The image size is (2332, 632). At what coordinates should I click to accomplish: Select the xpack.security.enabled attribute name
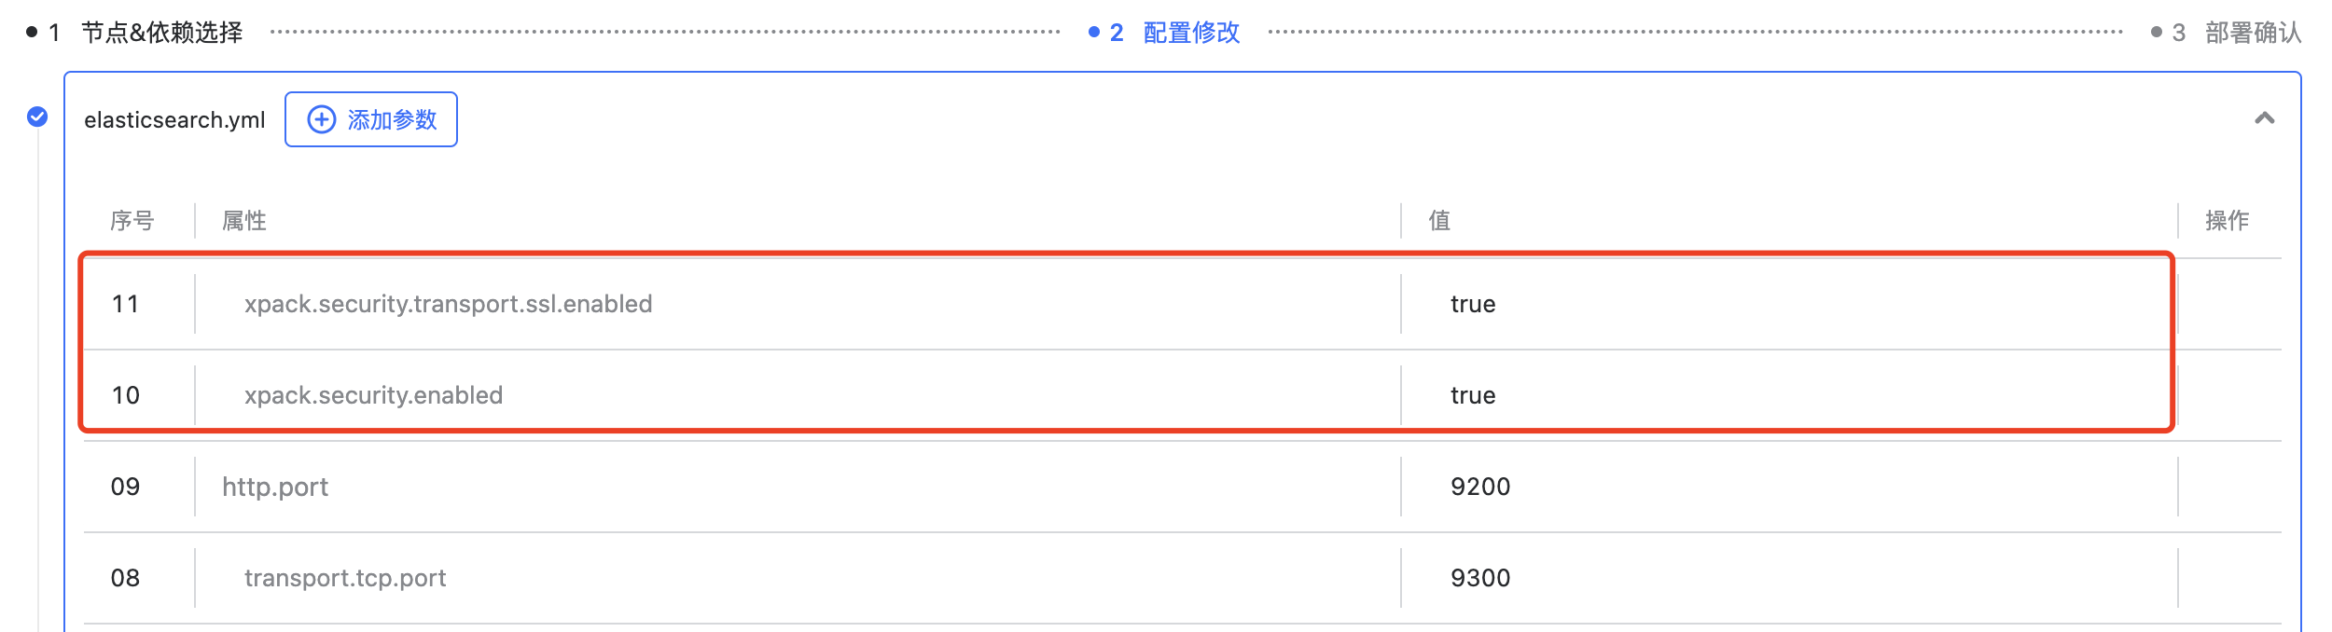point(373,395)
